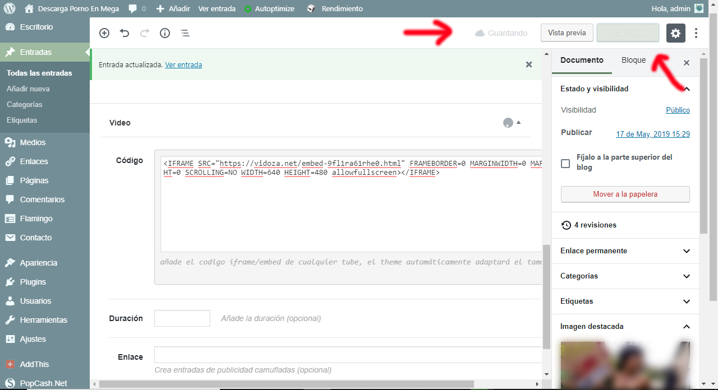Expand the Categorías panel
718x390 pixels.
pos(625,276)
